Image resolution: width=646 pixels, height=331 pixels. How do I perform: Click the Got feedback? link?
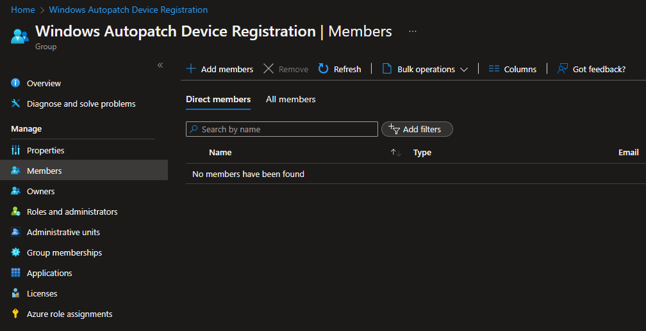[x=599, y=69]
